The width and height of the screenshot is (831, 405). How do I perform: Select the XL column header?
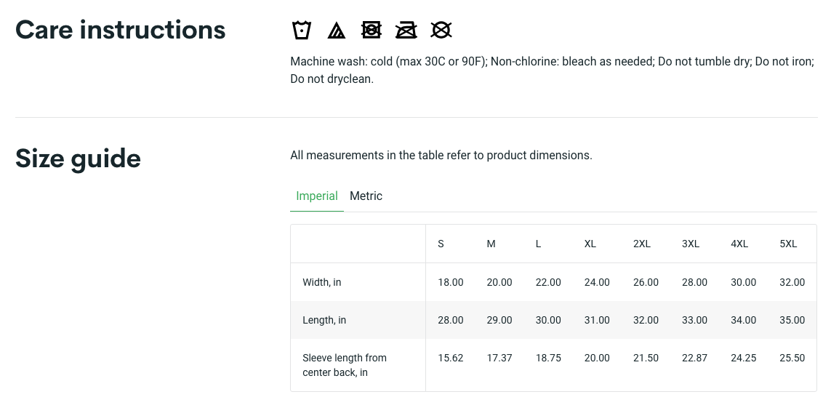(590, 244)
